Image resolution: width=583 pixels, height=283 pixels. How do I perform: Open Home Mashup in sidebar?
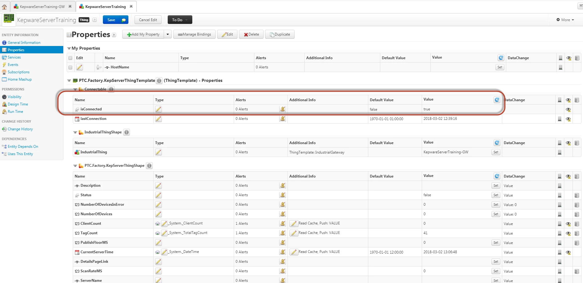point(20,79)
